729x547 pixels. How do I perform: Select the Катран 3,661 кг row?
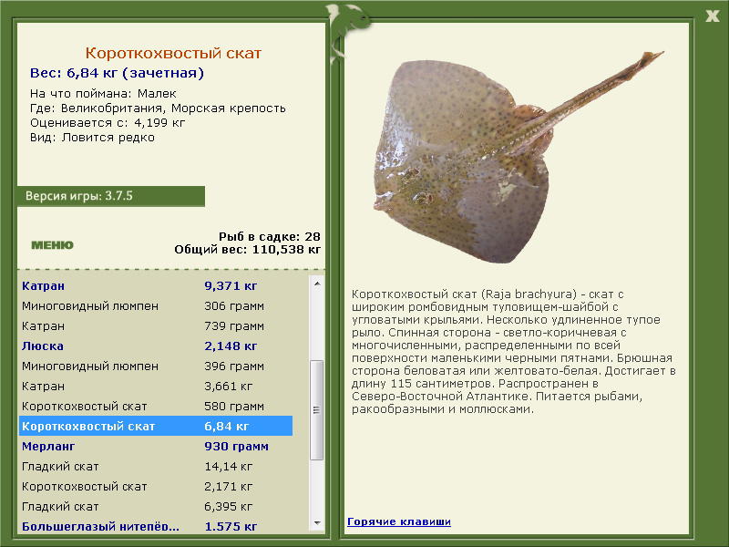[156, 386]
